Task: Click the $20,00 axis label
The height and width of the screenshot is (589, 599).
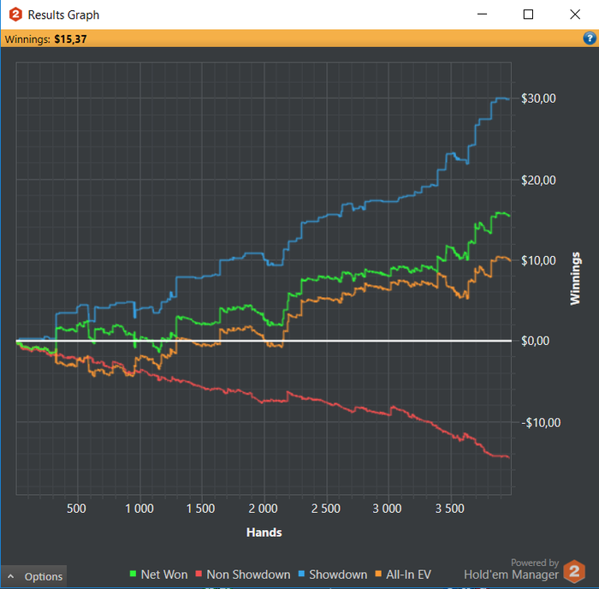Action: point(538,180)
